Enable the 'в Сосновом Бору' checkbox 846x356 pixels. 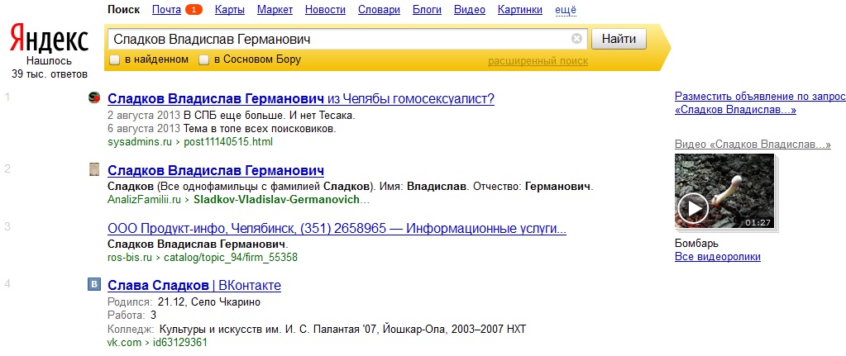[x=203, y=59]
